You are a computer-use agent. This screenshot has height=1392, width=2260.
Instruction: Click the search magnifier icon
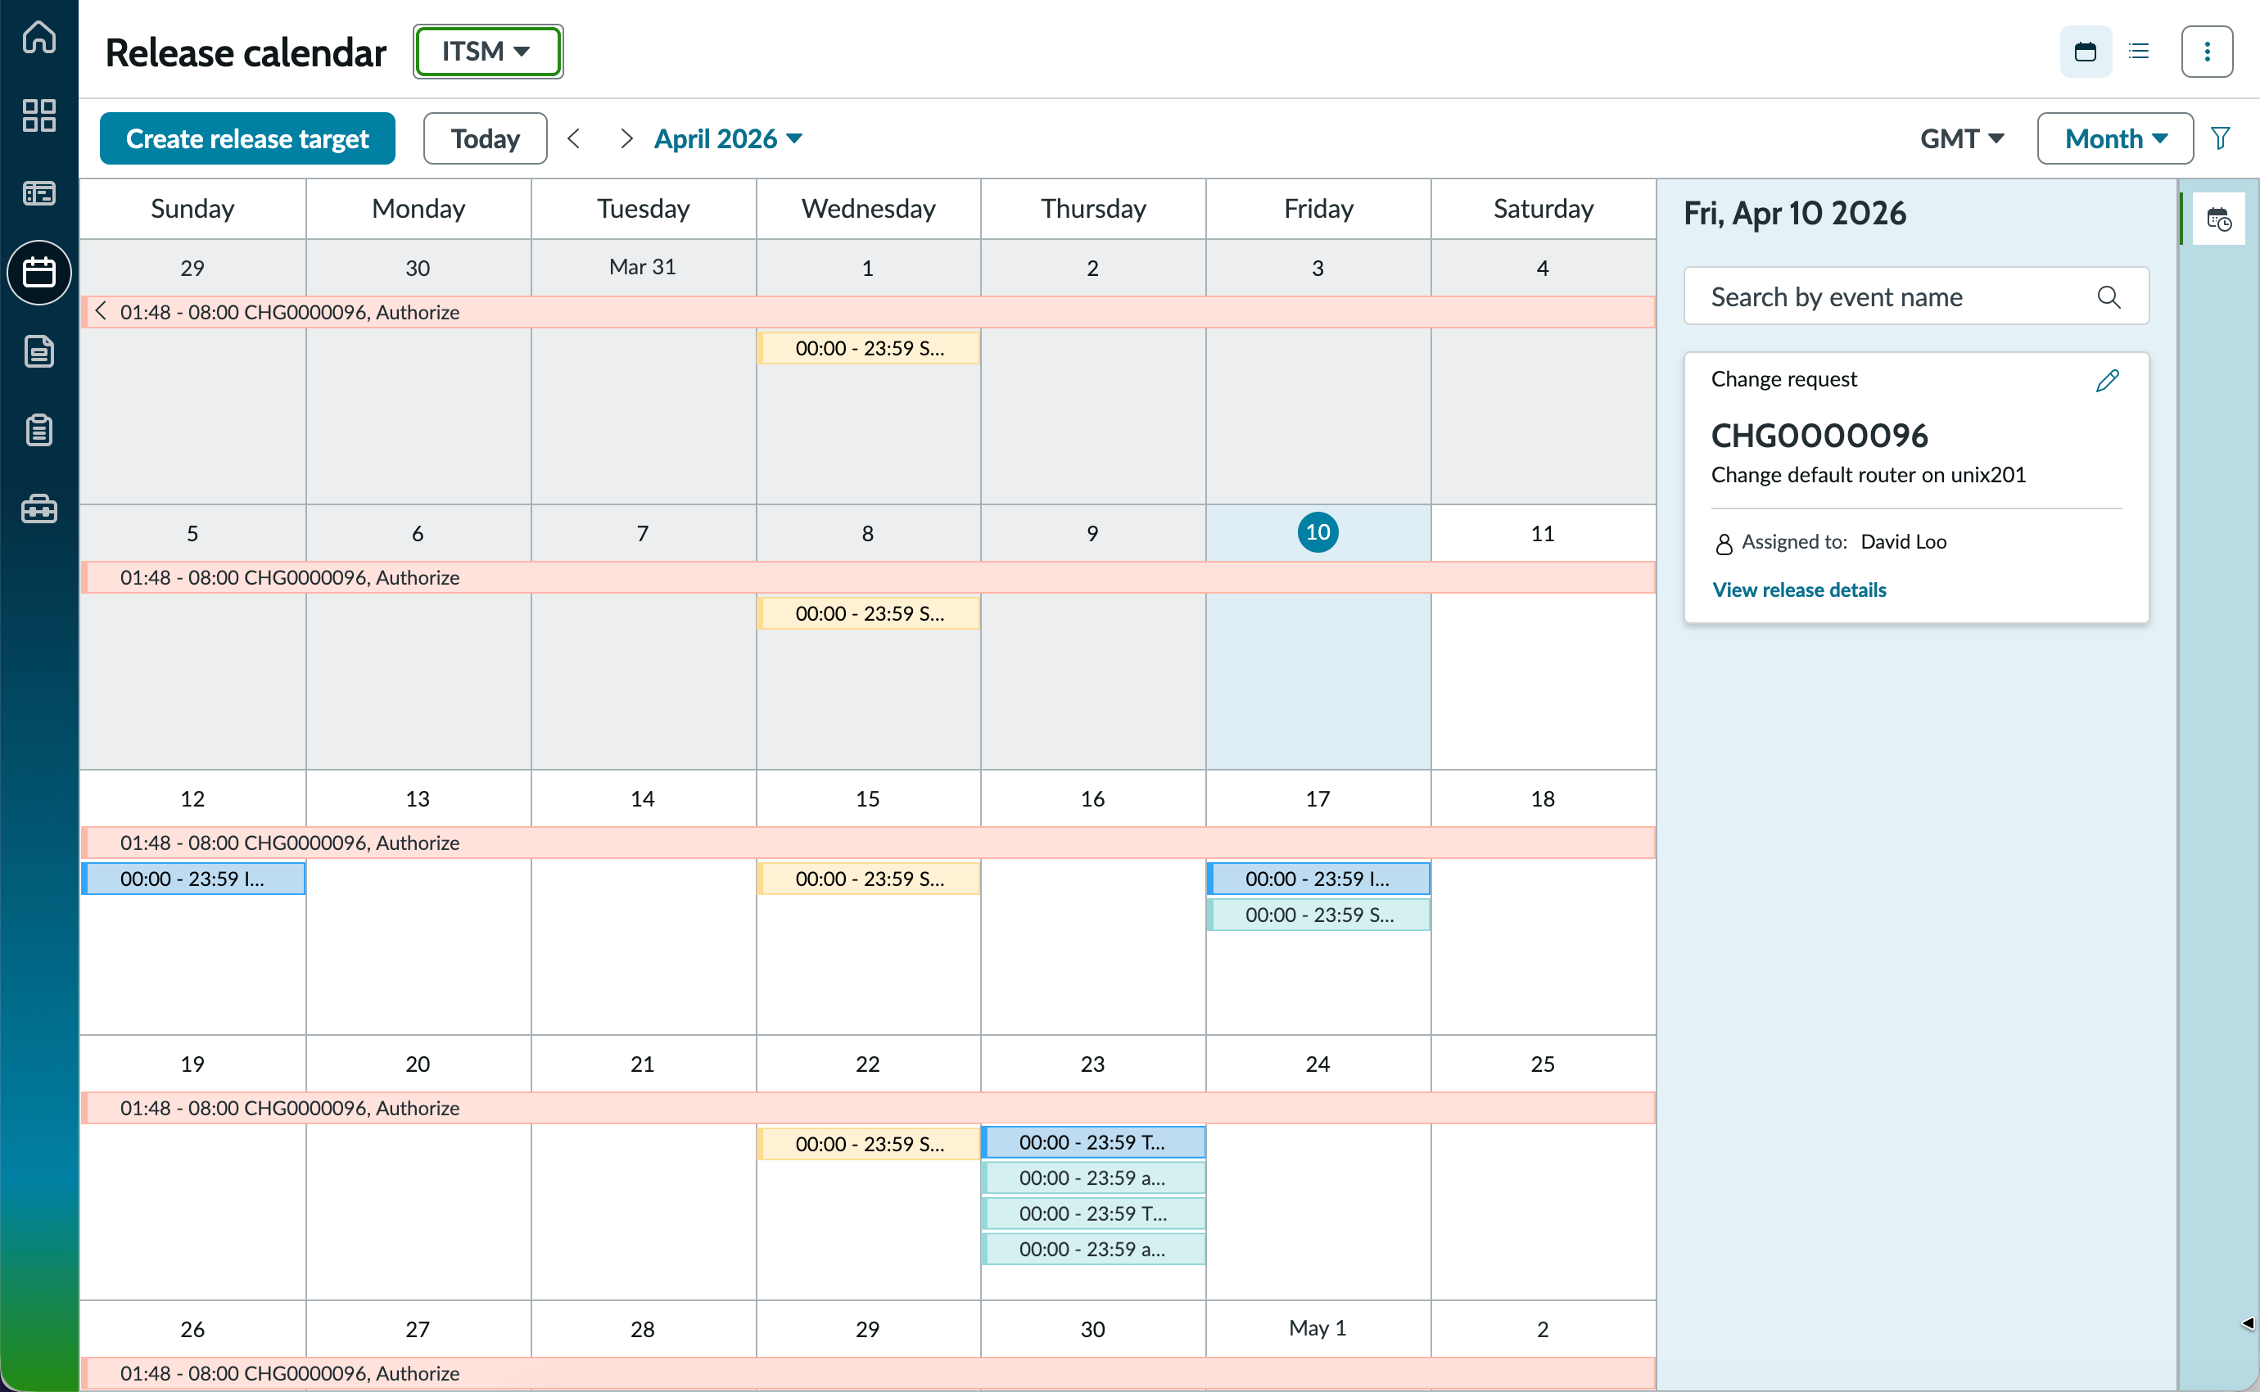coord(2109,297)
